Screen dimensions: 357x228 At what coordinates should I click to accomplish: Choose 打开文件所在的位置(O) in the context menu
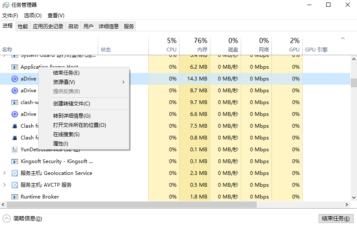tap(84, 125)
